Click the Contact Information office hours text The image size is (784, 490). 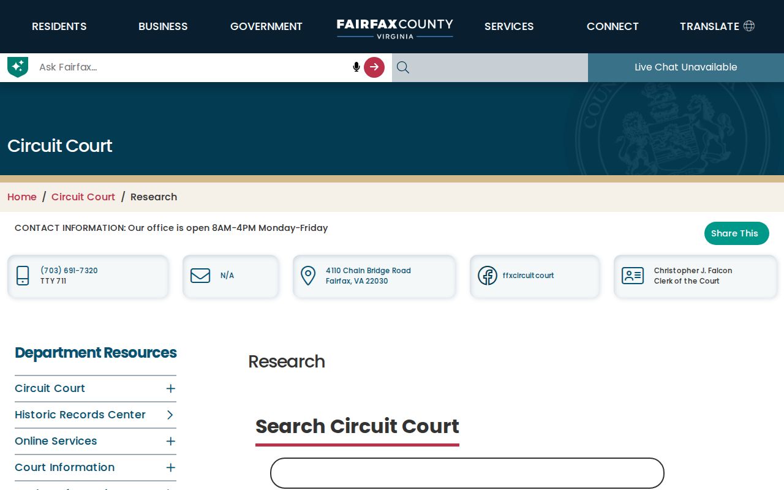[x=171, y=228]
